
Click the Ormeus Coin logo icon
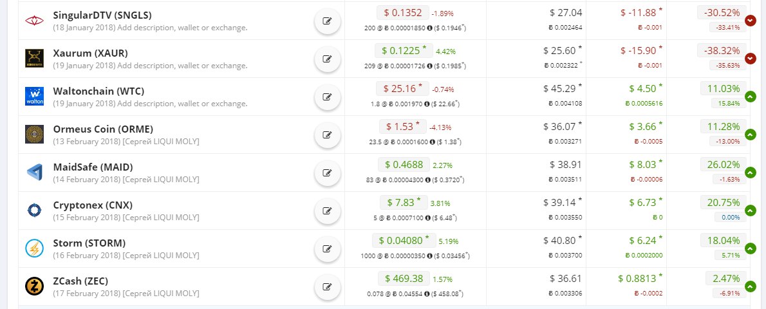click(x=34, y=135)
